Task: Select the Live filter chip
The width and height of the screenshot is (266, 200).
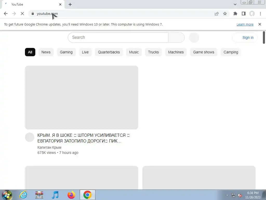Action: pos(85,52)
